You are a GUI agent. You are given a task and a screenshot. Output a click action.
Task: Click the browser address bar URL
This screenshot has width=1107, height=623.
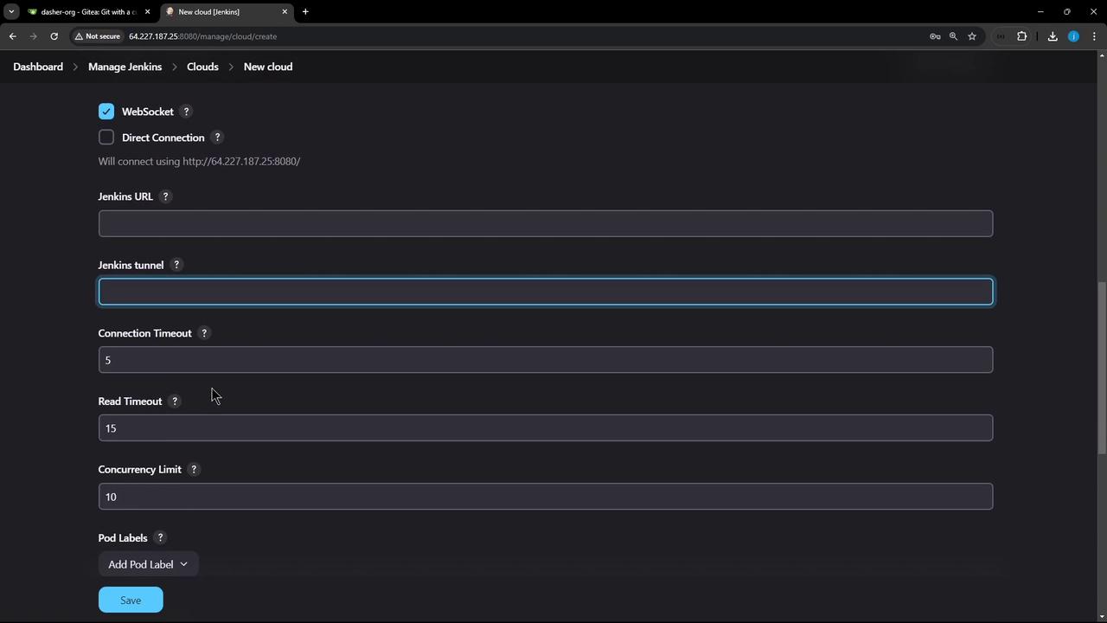click(x=202, y=36)
